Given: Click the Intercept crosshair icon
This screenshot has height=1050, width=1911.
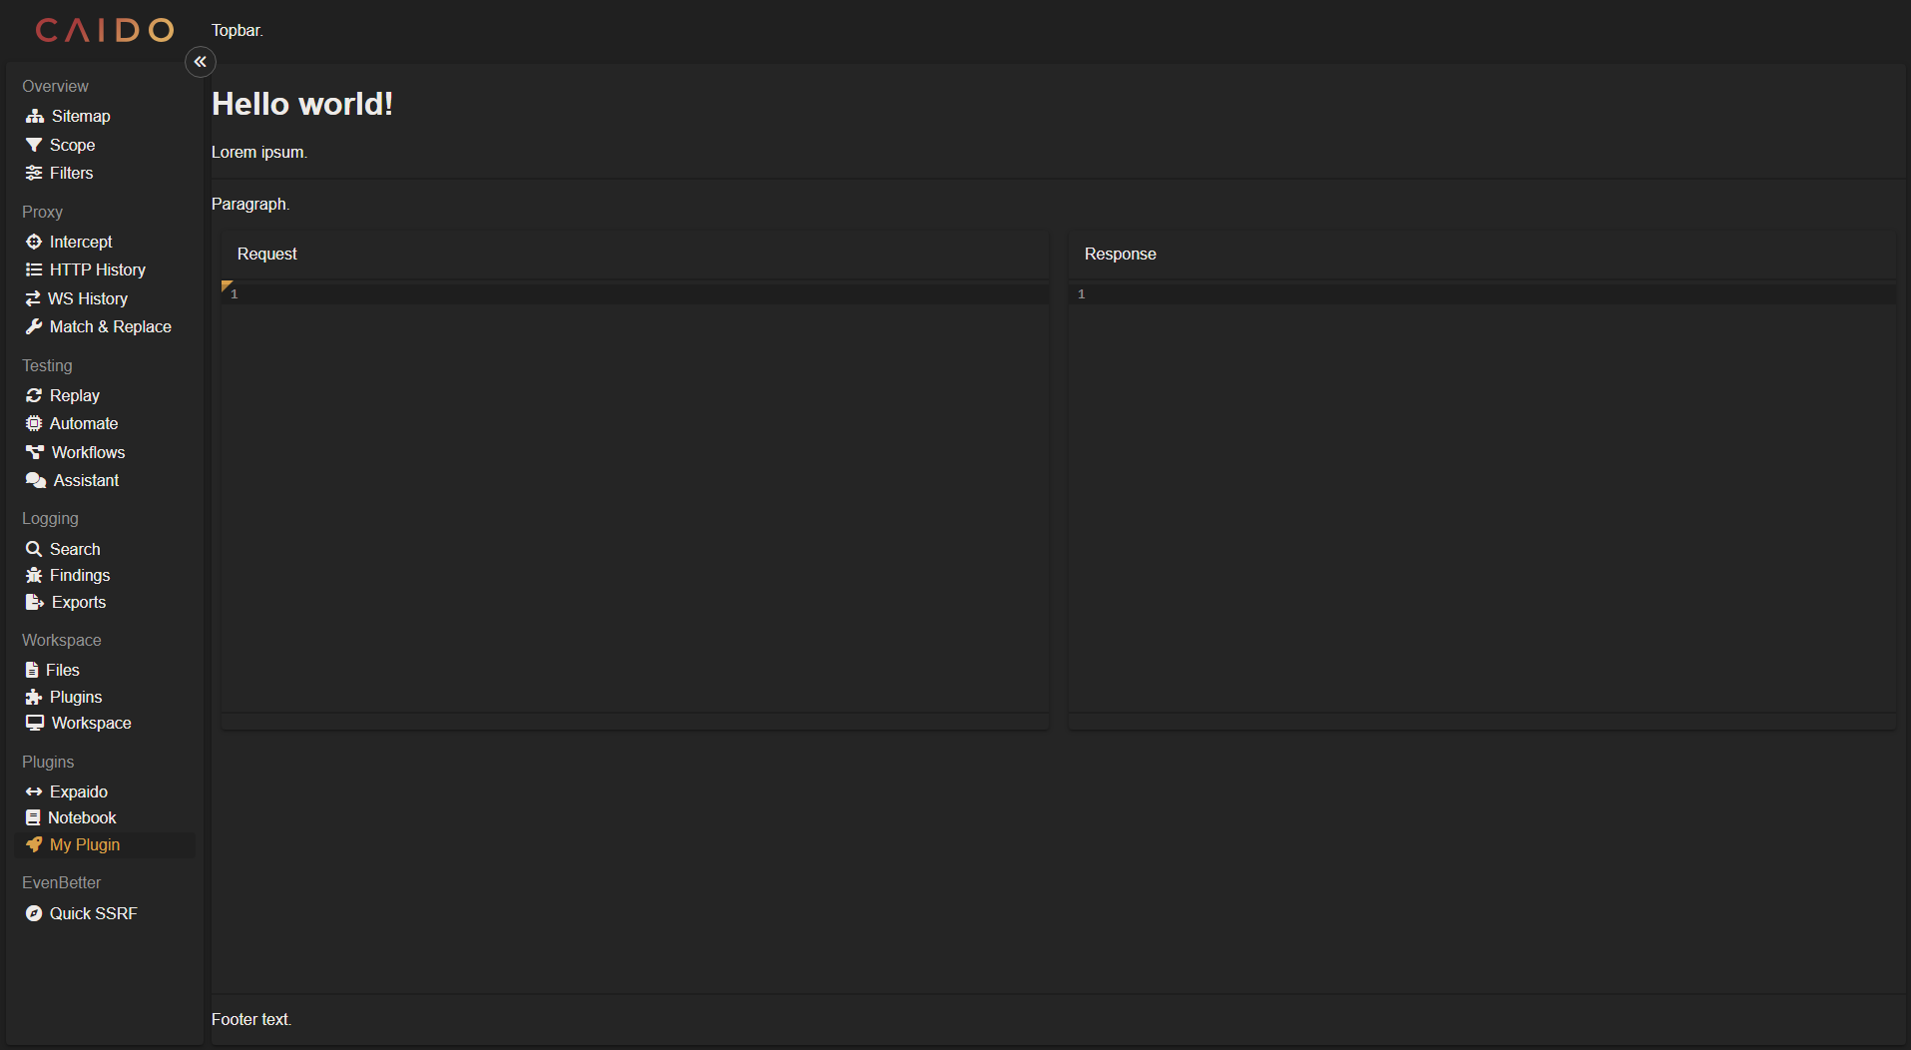Looking at the screenshot, I should click(34, 243).
